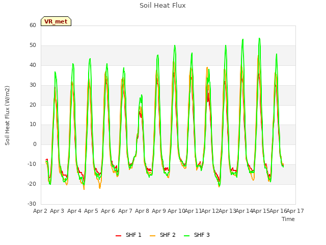Click the -30 y-axis tick label
This screenshot has width=326, height=245.
coord(32,204)
